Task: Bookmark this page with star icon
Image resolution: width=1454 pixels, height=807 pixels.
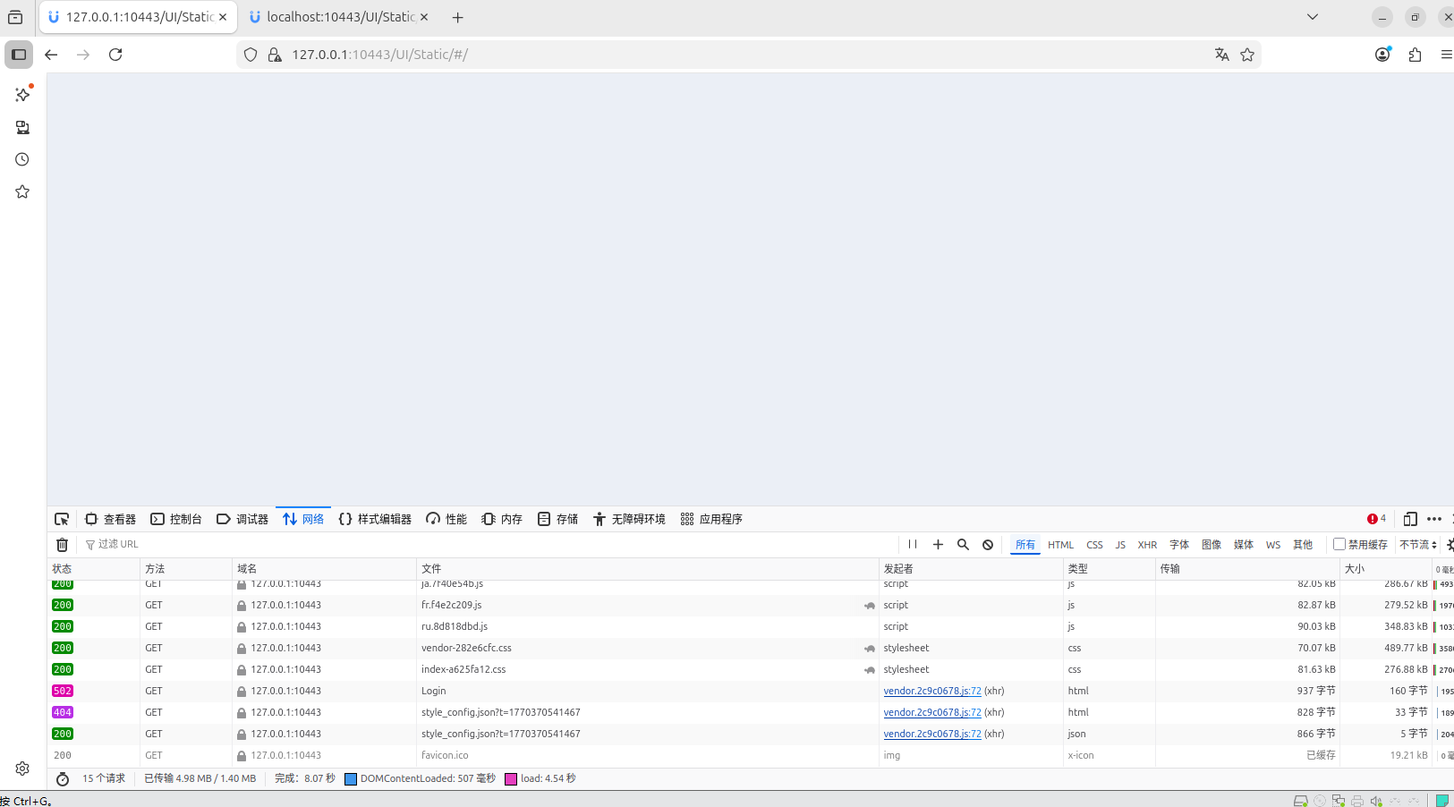Action: coord(1247,55)
